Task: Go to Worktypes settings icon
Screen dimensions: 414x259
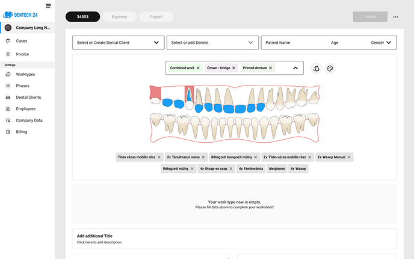Action: [8, 74]
